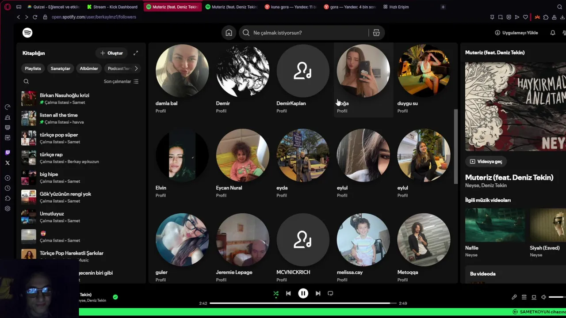566x318 pixels.
Task: Go forward to the next page
Action: click(27, 17)
